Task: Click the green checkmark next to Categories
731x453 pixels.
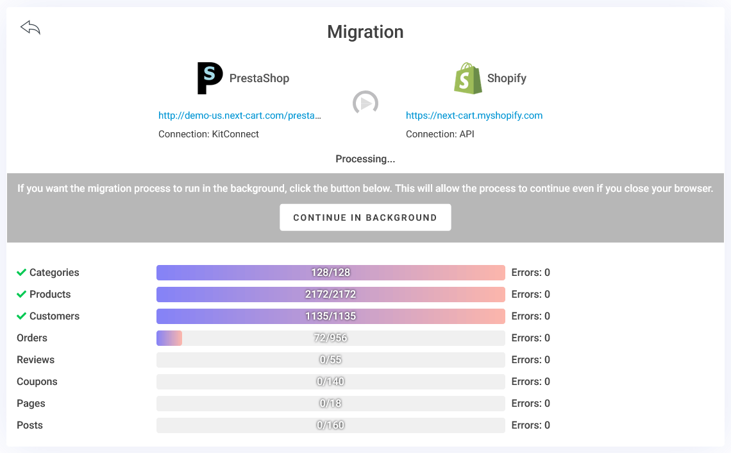Action: point(21,273)
